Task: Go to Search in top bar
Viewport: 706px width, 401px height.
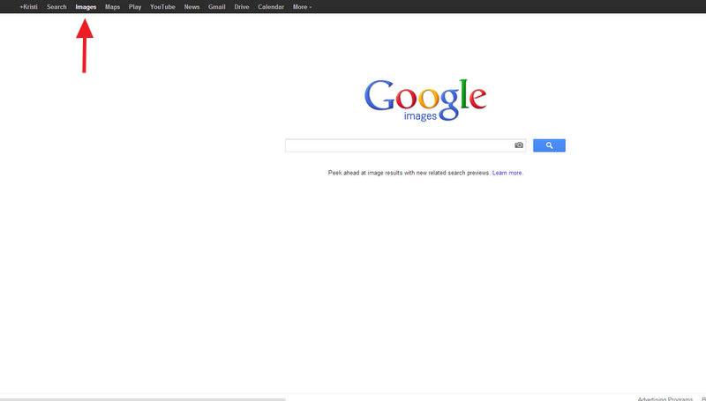Action: pyautogui.click(x=56, y=7)
